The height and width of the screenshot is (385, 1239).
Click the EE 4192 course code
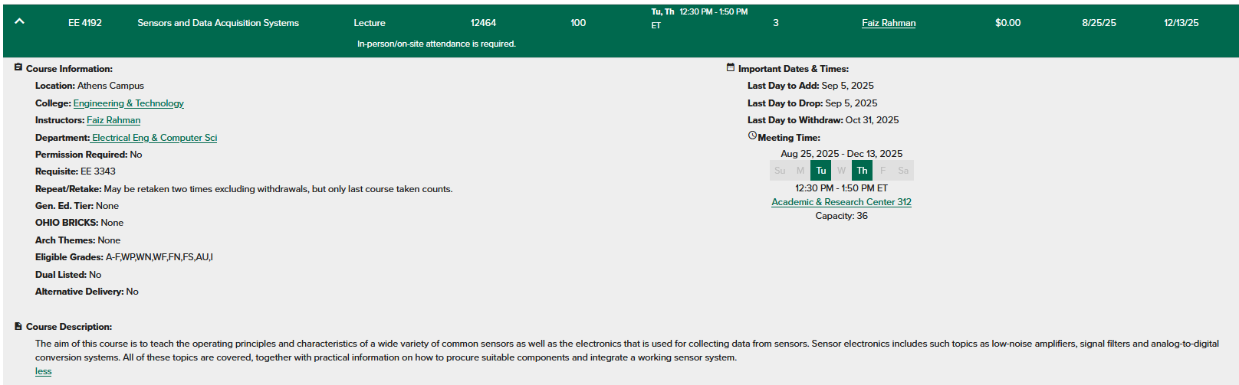85,23
